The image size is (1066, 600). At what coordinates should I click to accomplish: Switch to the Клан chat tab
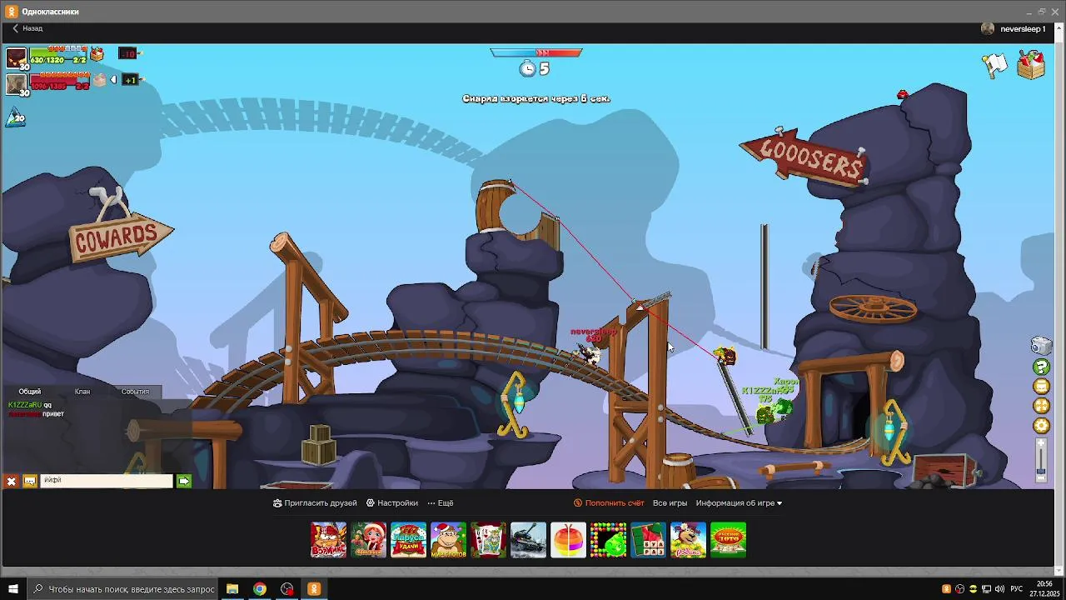pos(82,392)
